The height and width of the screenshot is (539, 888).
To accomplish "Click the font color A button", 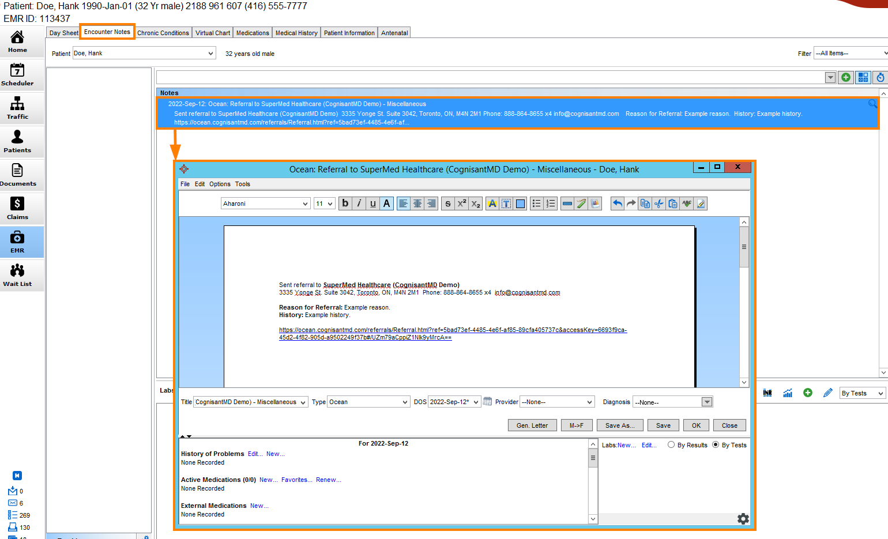I will 387,203.
